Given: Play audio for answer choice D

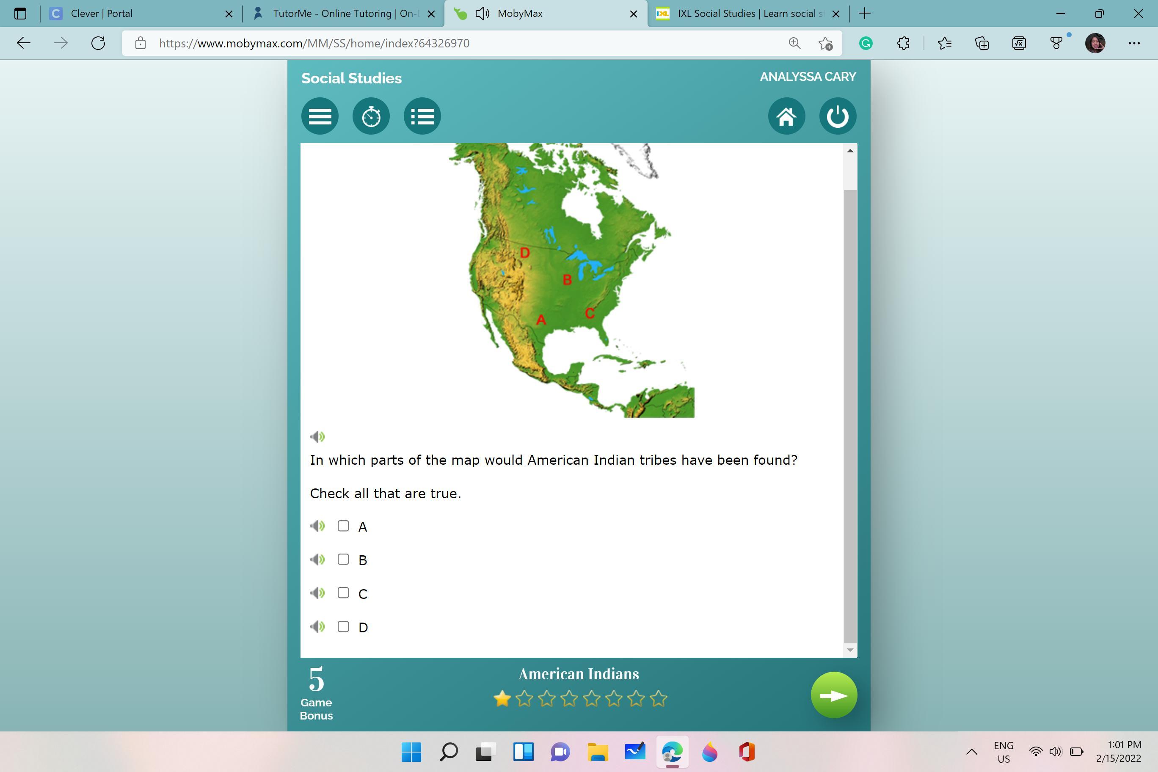Looking at the screenshot, I should [x=317, y=626].
